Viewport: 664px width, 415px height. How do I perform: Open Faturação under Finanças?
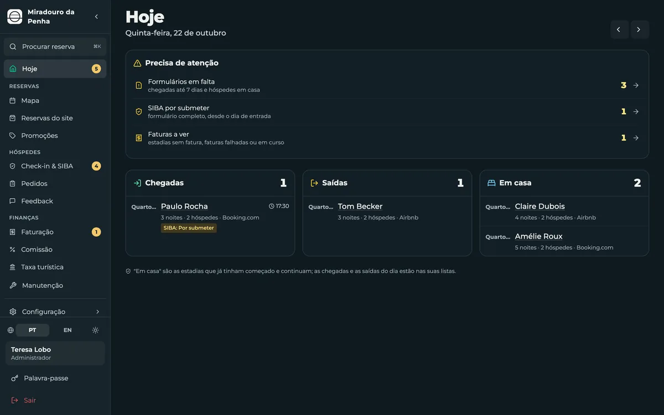[x=55, y=232]
